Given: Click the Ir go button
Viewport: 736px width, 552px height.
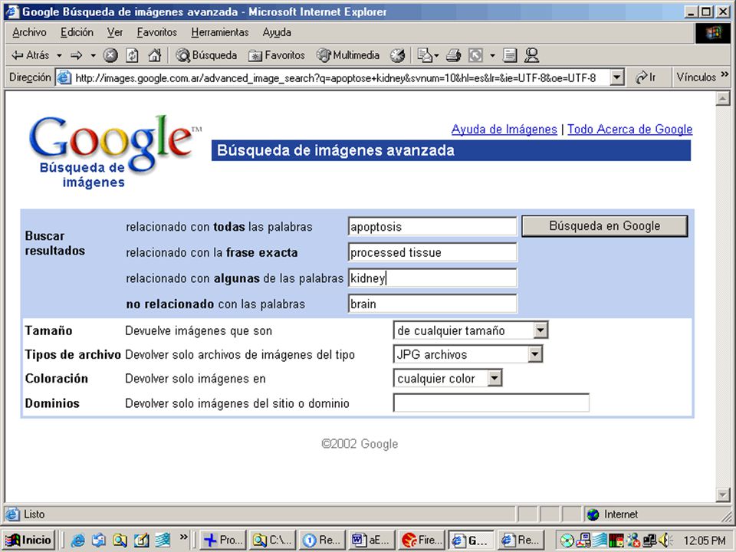Looking at the screenshot, I should pyautogui.click(x=646, y=78).
